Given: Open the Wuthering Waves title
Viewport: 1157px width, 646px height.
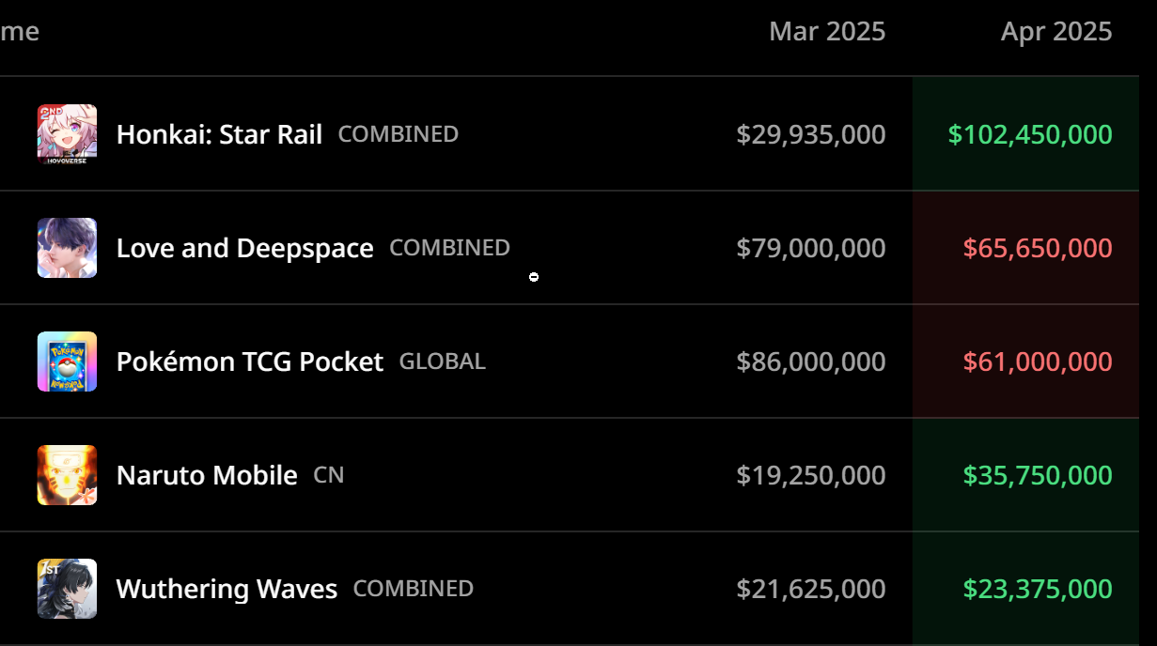Looking at the screenshot, I should tap(227, 589).
